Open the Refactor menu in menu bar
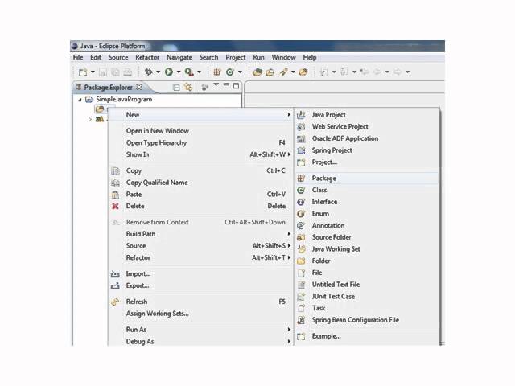The width and height of the screenshot is (515, 386). click(147, 57)
